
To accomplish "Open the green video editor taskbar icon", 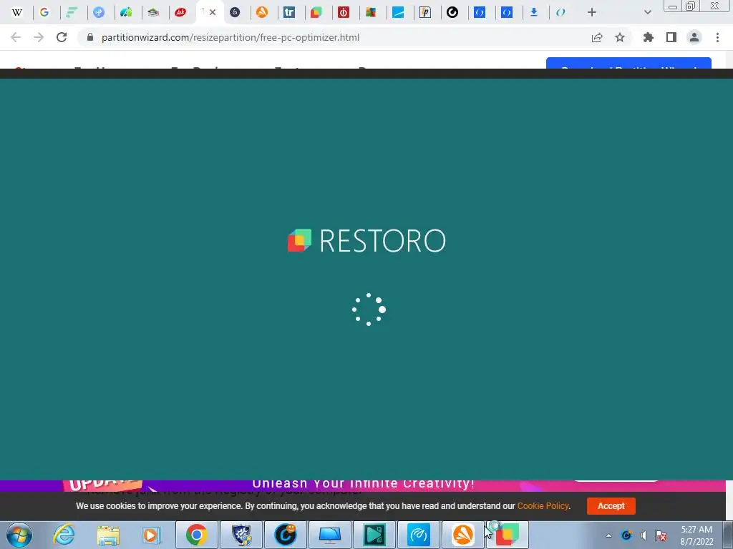I will coord(374,535).
